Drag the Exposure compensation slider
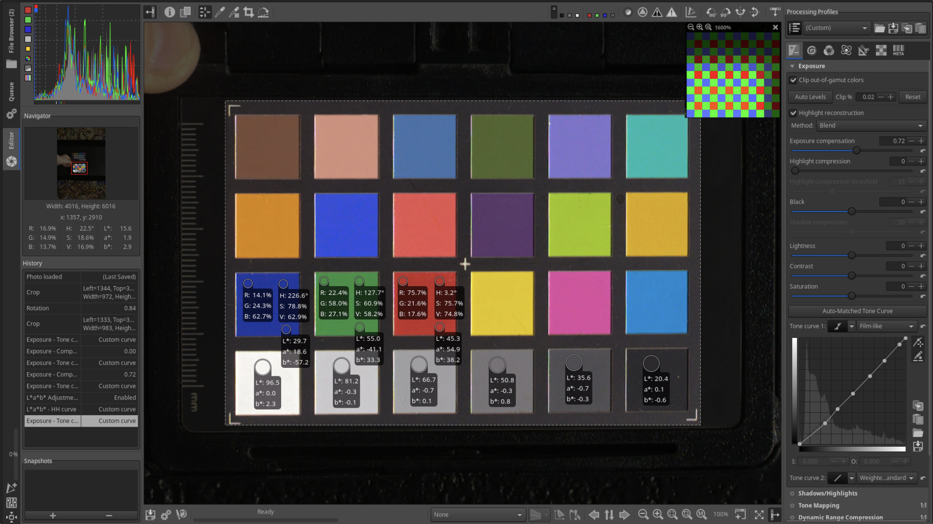 (x=856, y=150)
